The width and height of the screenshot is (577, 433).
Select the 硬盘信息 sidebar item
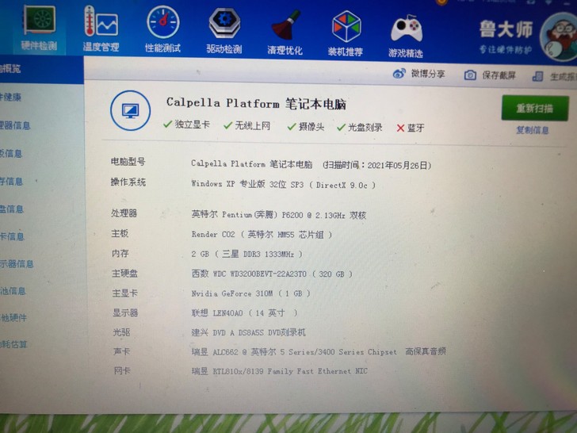(12, 209)
